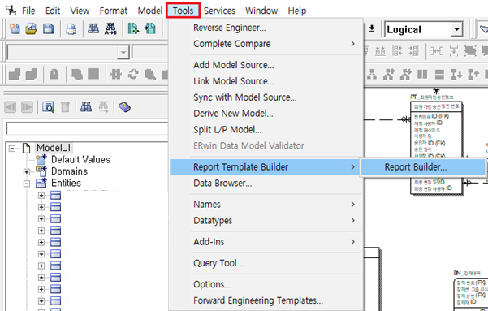
Task: Open the Names submenu
Action: [266, 205]
